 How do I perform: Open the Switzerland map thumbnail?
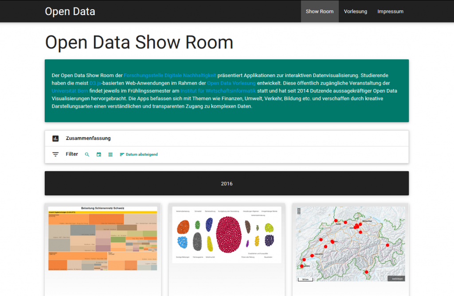coord(350,244)
